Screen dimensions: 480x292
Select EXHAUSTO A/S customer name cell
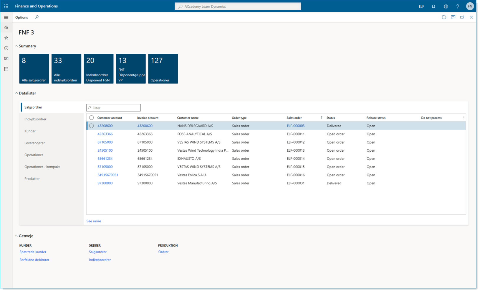click(189, 159)
